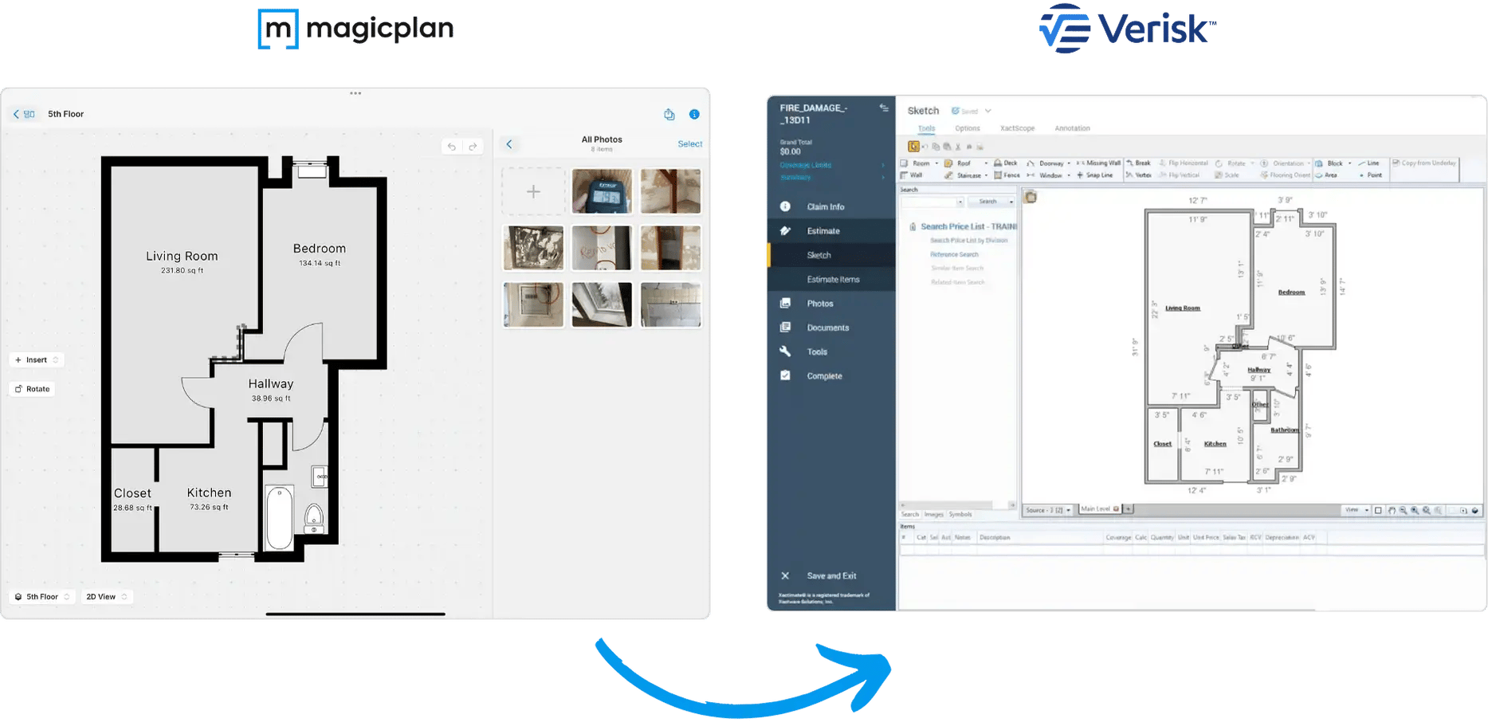Select the Window tool
The width and height of the screenshot is (1488, 722).
click(x=1045, y=175)
